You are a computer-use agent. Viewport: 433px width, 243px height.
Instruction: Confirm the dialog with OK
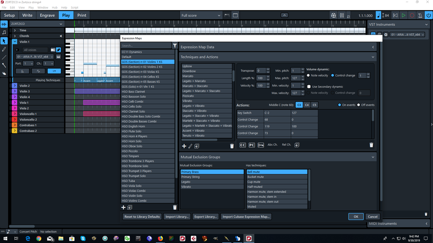click(x=356, y=217)
